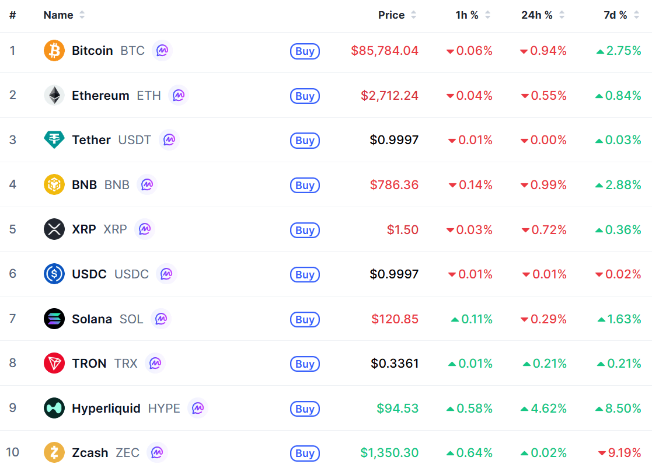Open the Ethereum diamond logo icon
This screenshot has width=652, height=471.
click(x=54, y=95)
